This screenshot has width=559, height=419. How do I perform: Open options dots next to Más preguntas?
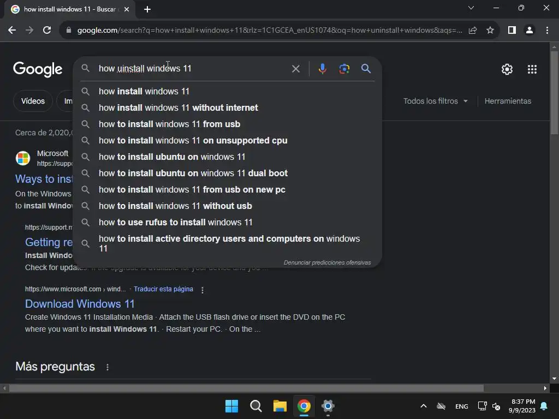coord(108,367)
